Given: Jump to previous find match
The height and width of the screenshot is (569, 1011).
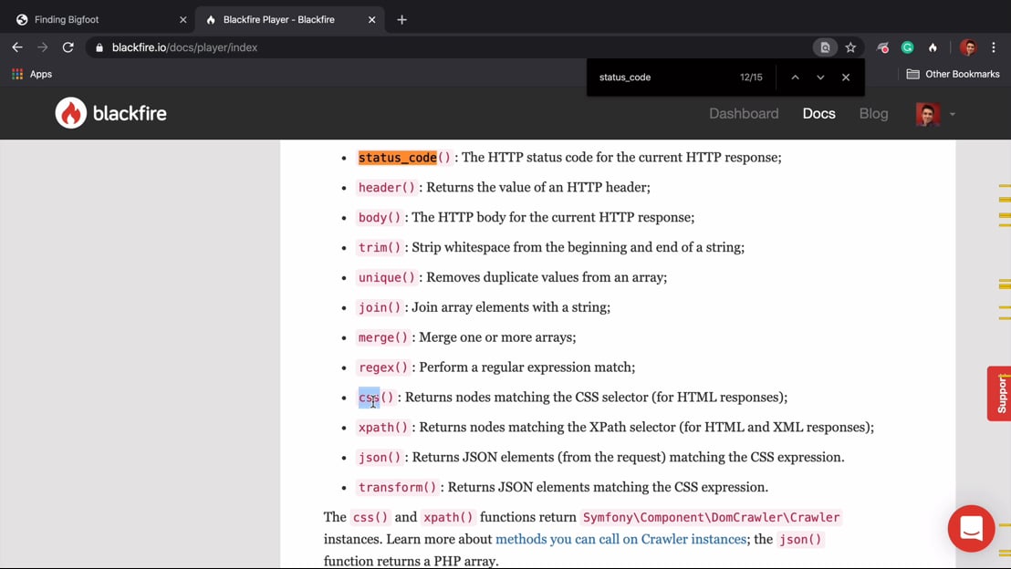Looking at the screenshot, I should click(x=795, y=78).
